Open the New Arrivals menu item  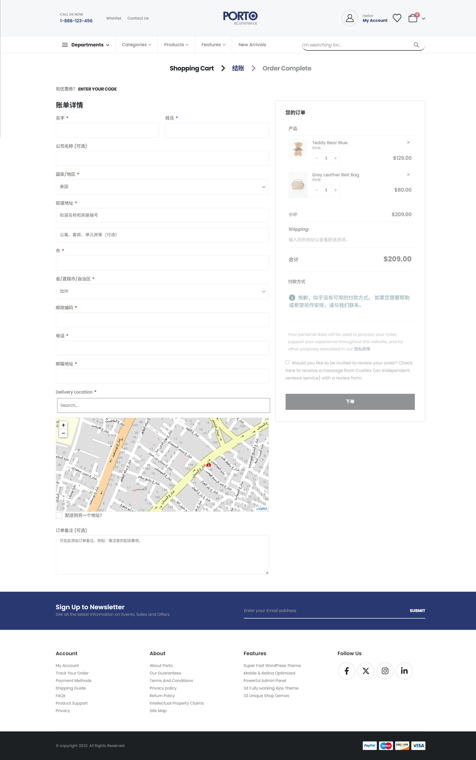tap(252, 45)
